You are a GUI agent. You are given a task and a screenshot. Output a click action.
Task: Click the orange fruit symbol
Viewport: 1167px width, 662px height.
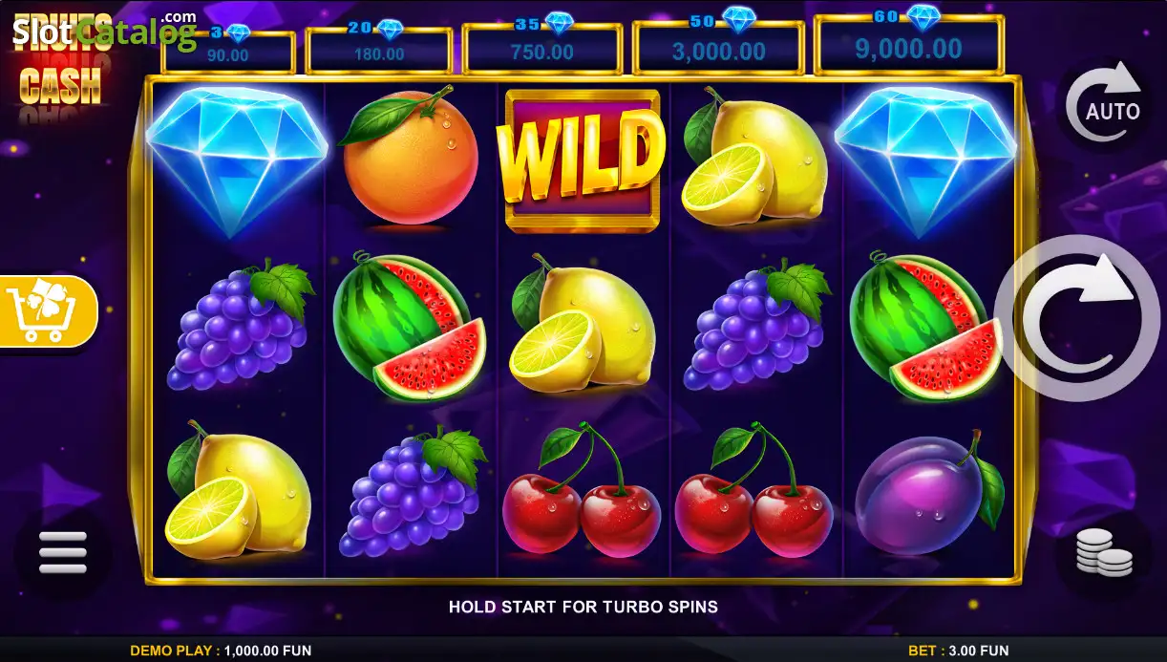(409, 159)
